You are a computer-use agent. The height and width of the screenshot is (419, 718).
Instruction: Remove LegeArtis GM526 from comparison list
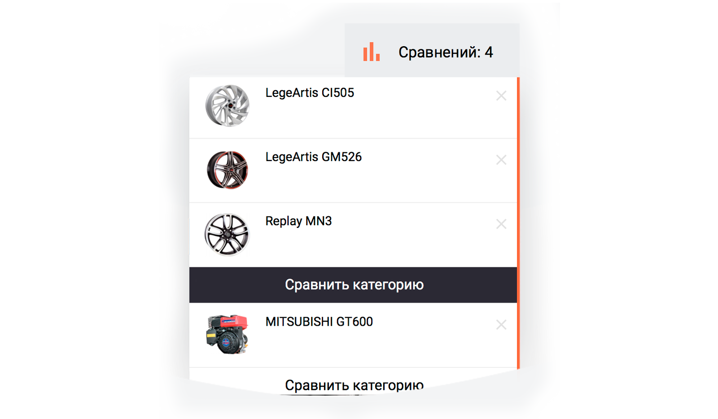pyautogui.click(x=501, y=160)
